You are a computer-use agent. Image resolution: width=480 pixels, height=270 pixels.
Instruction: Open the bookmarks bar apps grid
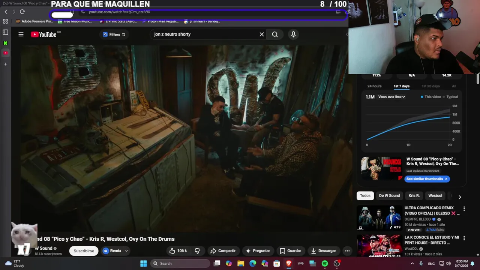[5, 21]
